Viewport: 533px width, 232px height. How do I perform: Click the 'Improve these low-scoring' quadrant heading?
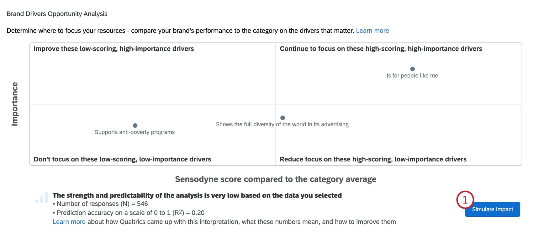point(114,49)
